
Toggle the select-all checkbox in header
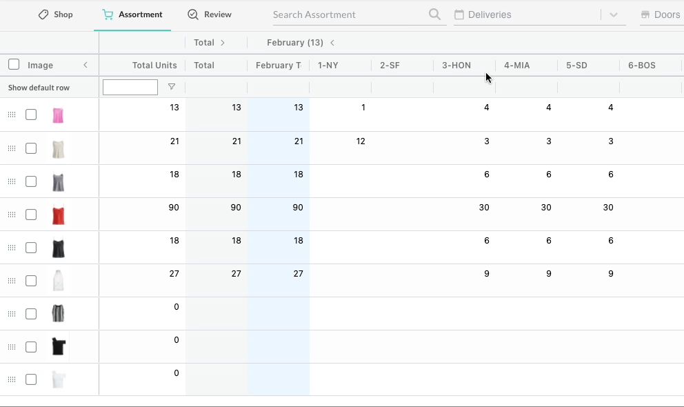(14, 65)
